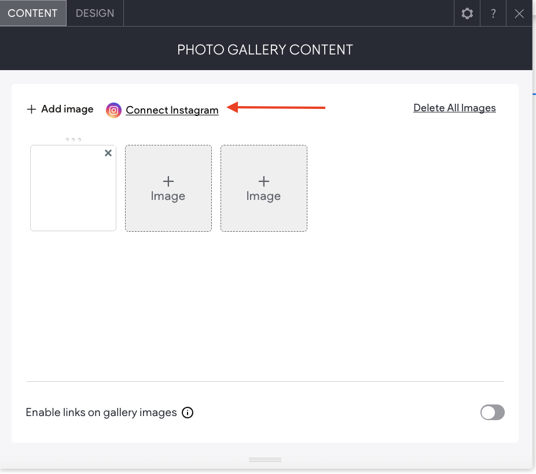Click Add image

(60, 109)
